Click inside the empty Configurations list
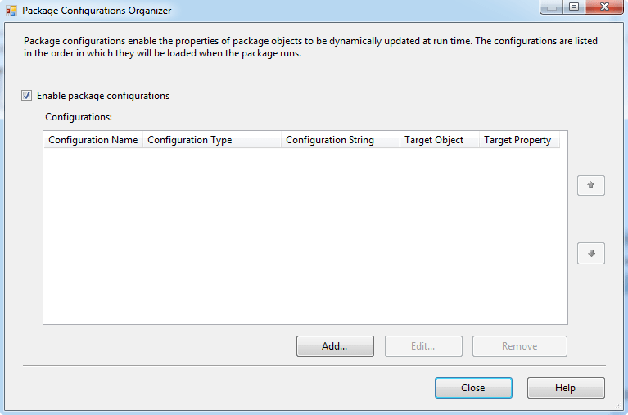628x415 pixels. 305,236
